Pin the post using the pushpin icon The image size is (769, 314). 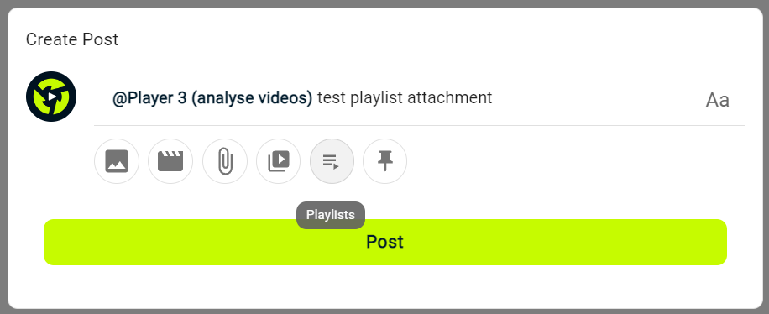click(385, 161)
